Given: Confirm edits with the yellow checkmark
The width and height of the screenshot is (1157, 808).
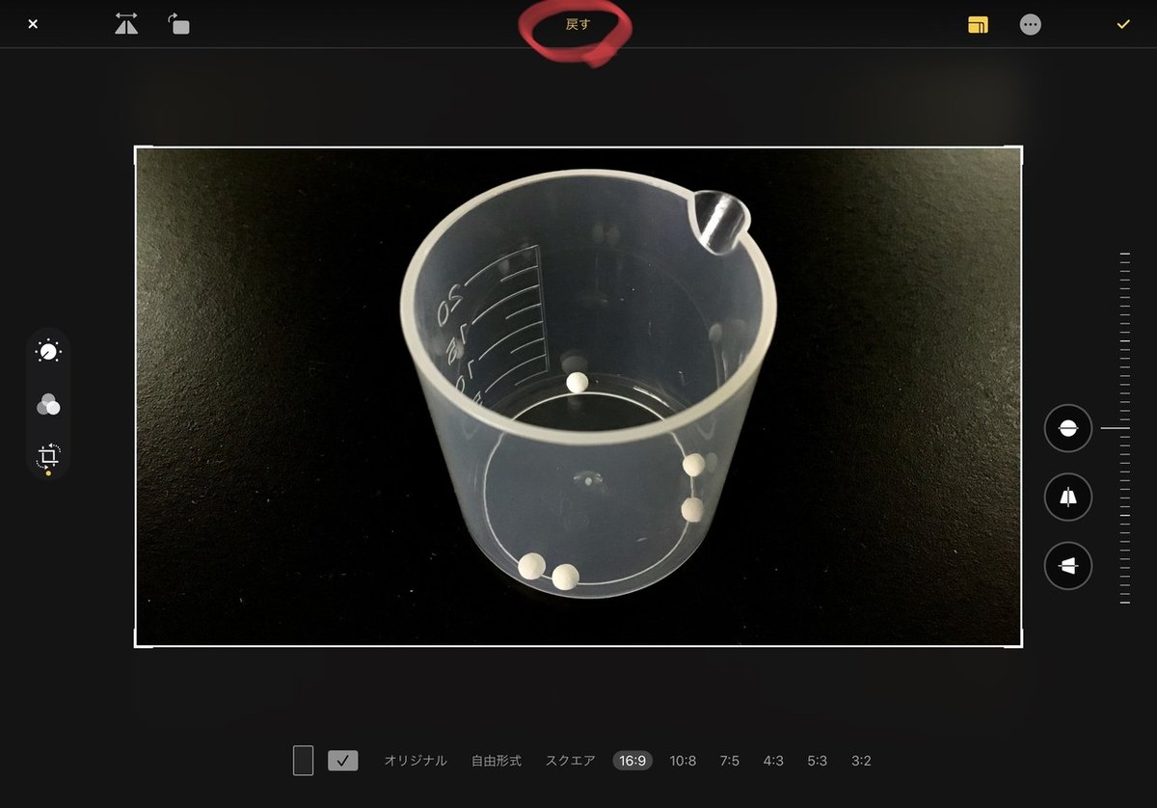Looking at the screenshot, I should (x=1123, y=24).
